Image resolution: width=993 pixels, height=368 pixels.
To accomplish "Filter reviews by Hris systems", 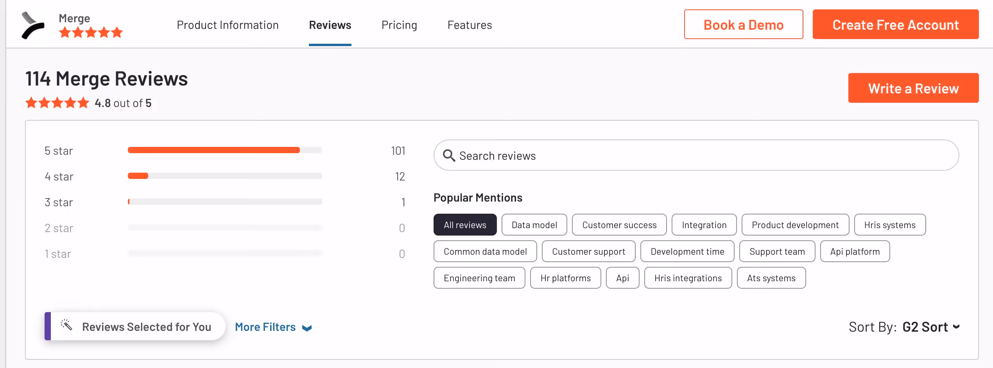I will 890,225.
